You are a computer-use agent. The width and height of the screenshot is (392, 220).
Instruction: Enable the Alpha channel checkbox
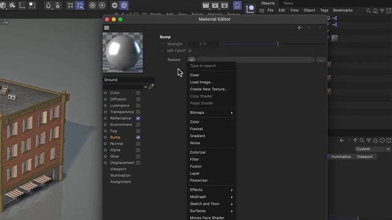click(x=138, y=150)
